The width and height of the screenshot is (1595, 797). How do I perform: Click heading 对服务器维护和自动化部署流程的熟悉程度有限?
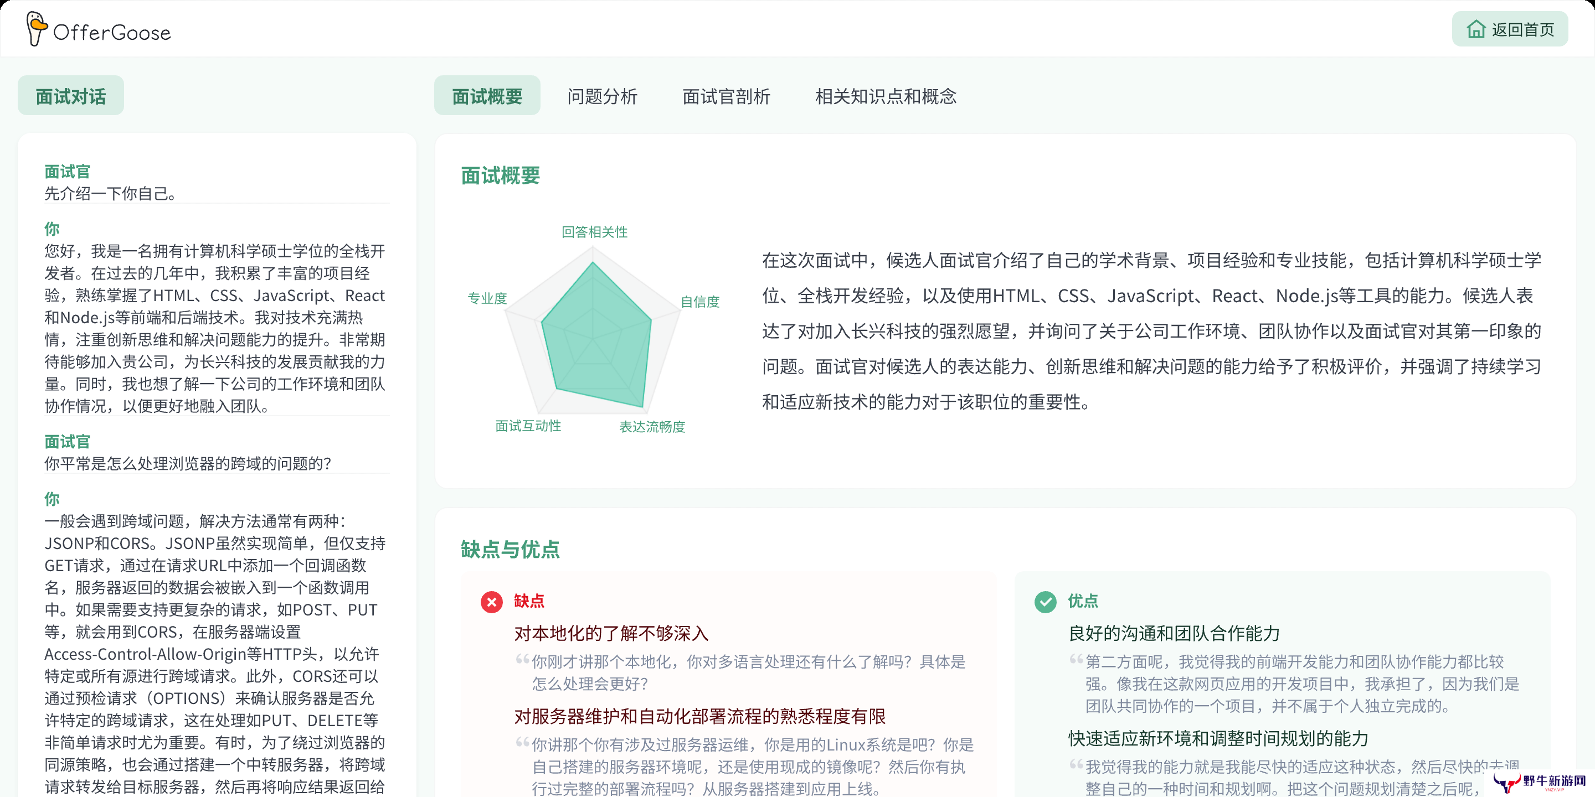pos(699,716)
